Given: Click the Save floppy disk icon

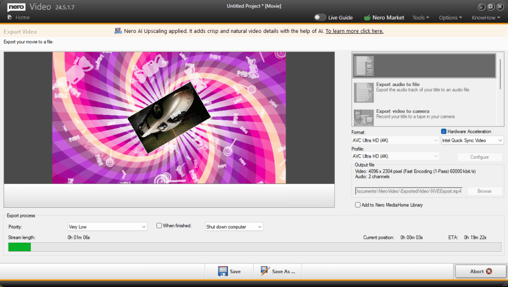Looking at the screenshot, I should (223, 271).
